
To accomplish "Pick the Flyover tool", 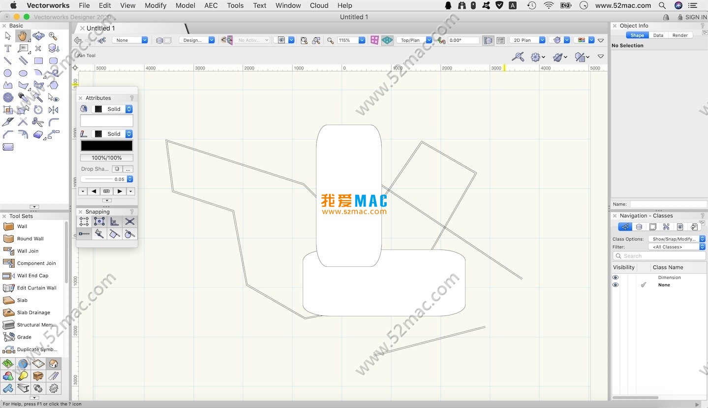I will point(38,36).
